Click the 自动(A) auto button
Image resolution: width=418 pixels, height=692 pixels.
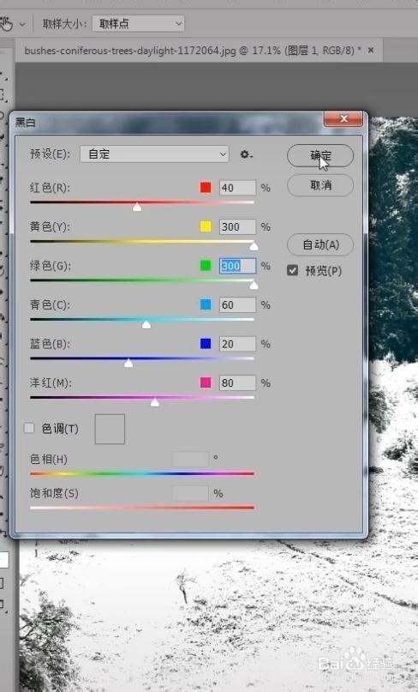point(320,244)
